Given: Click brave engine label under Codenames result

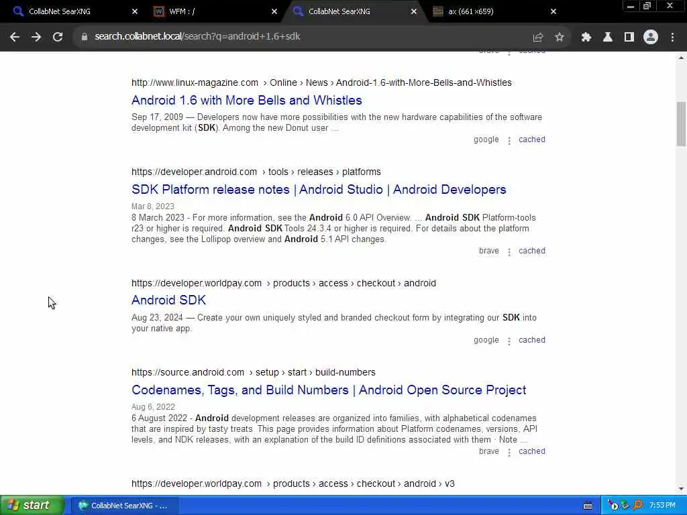Looking at the screenshot, I should pos(488,451).
